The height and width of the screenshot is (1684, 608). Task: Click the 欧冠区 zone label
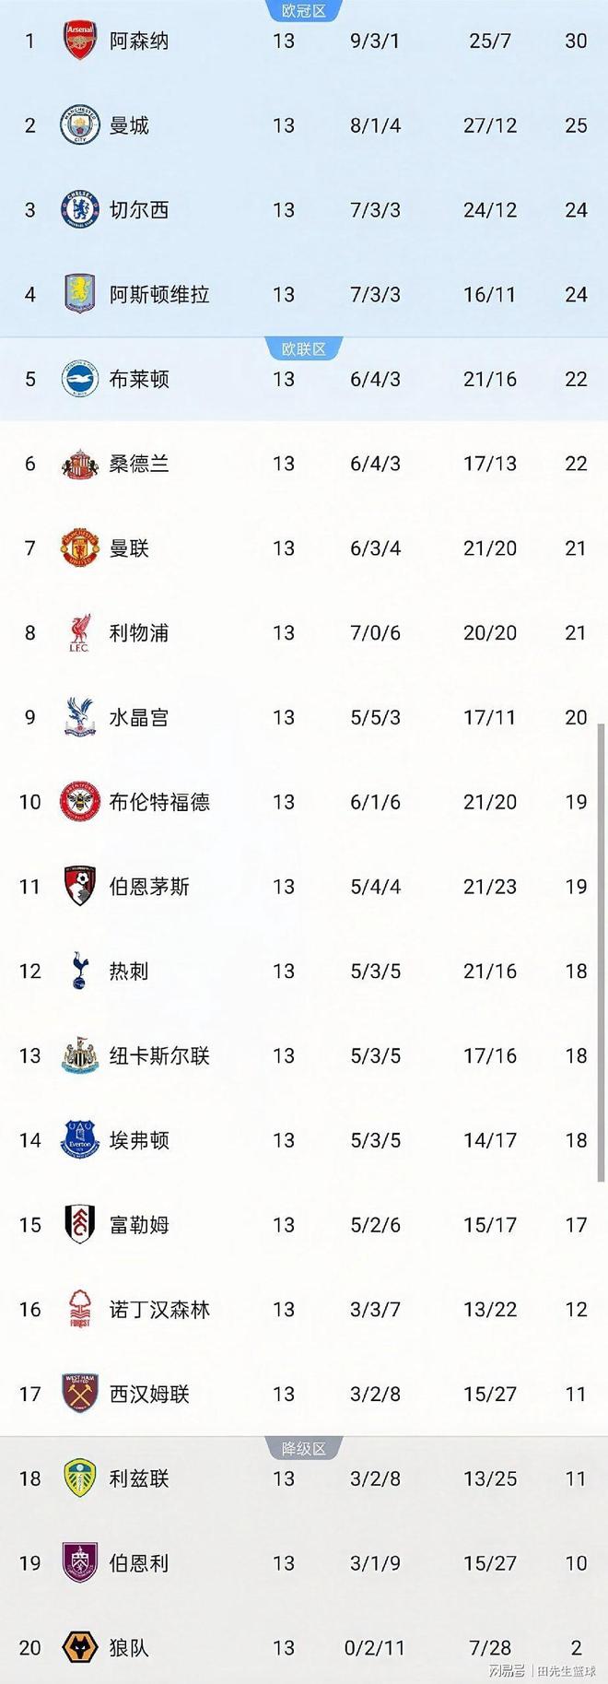pyautogui.click(x=304, y=8)
